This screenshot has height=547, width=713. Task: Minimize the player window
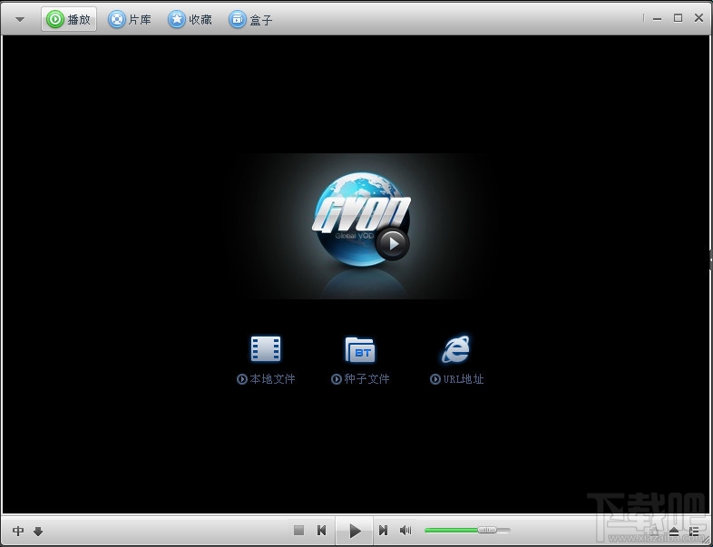657,19
